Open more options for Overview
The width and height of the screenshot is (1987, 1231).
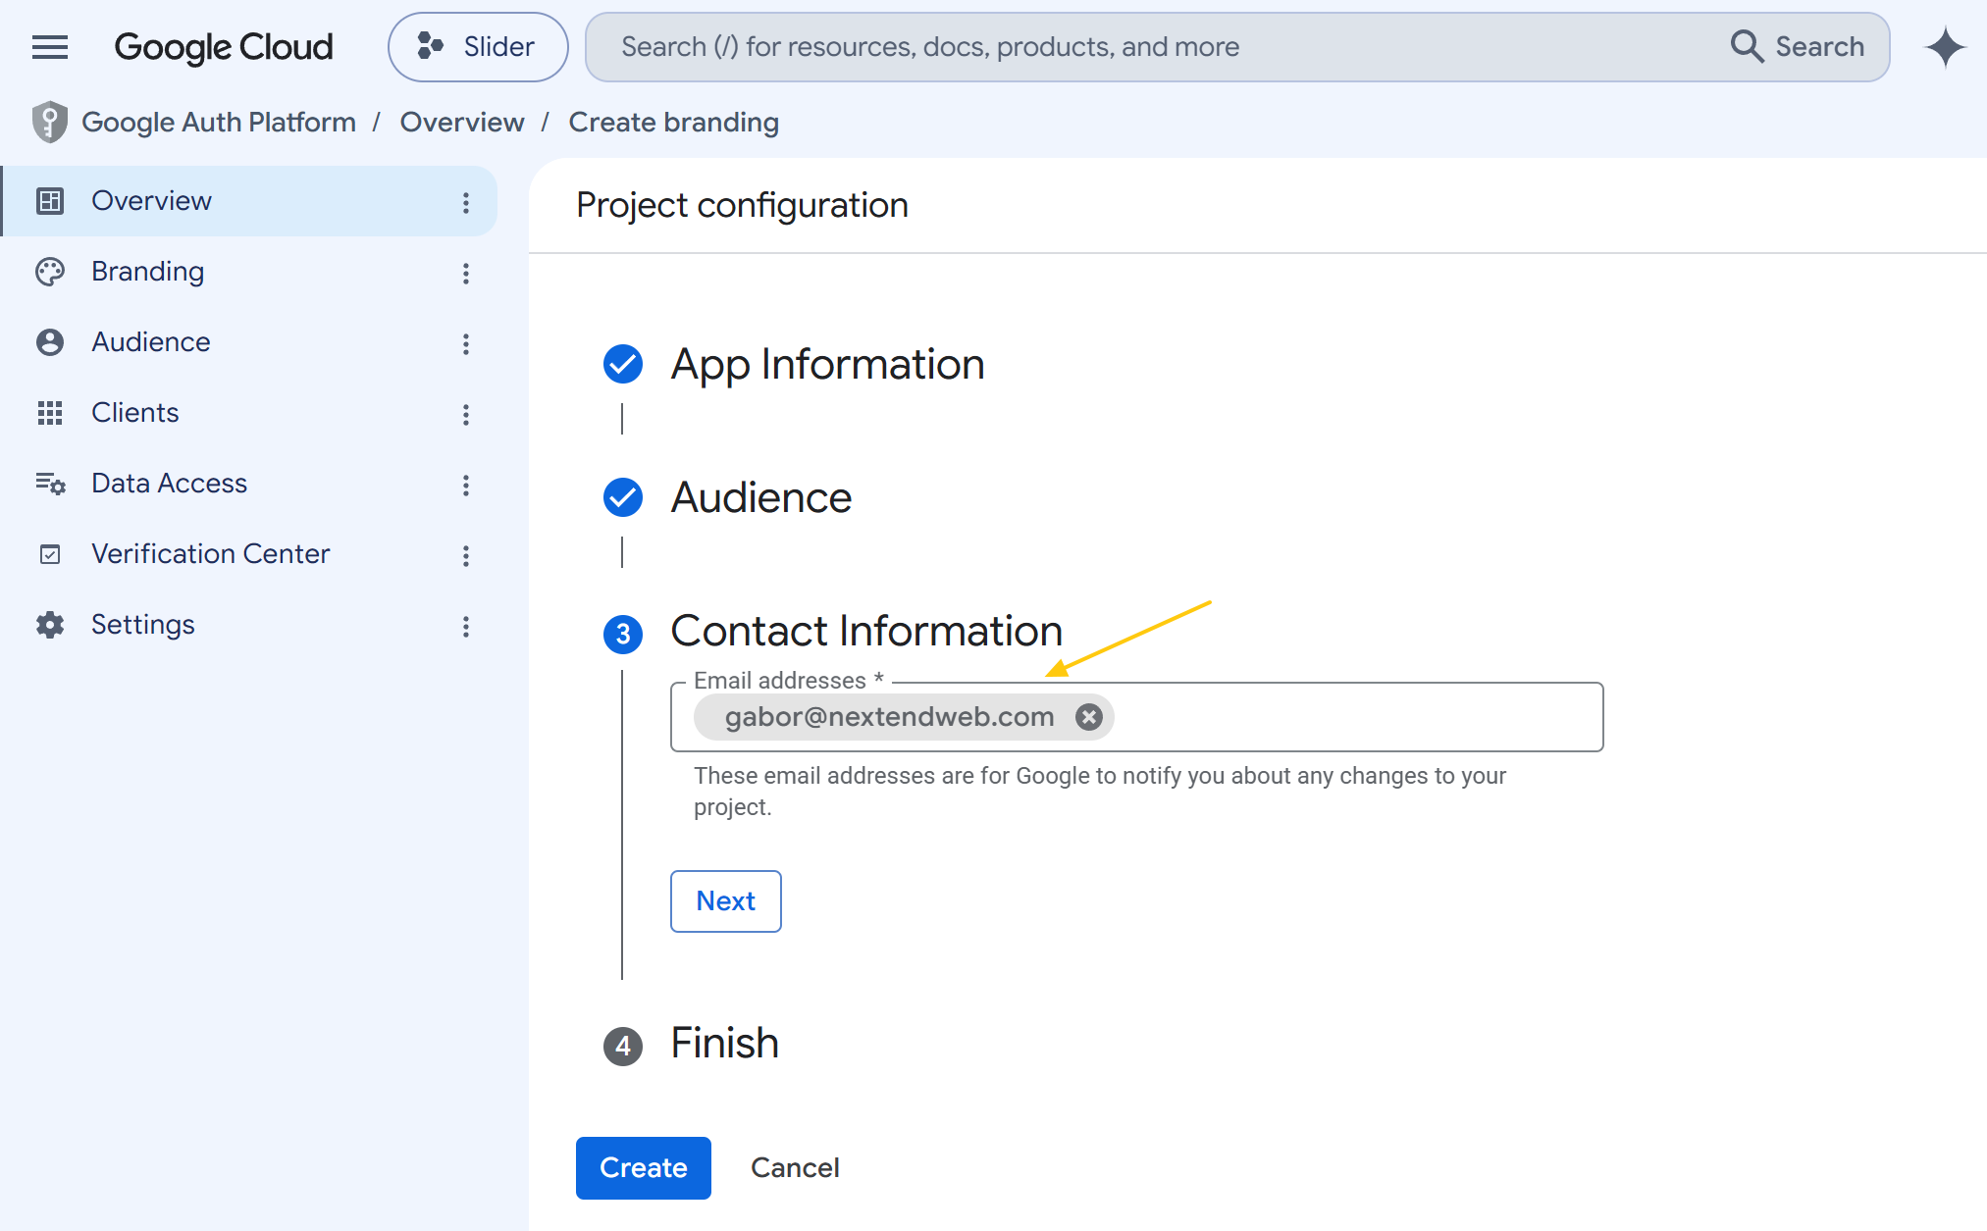[x=466, y=203]
